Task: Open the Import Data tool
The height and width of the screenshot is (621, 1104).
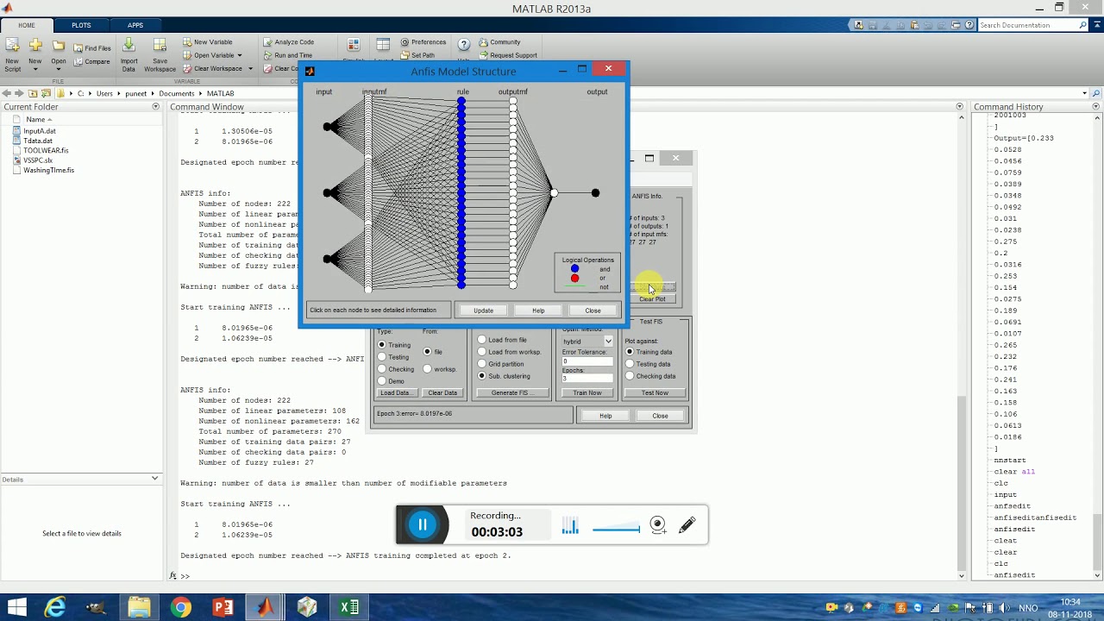Action: 129,53
